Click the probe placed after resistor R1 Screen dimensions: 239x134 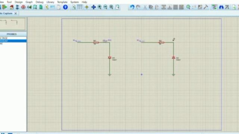pyautogui.click(x=107, y=41)
